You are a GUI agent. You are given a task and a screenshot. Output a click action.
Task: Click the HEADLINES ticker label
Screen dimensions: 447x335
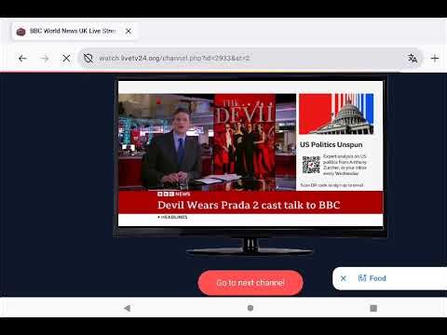pos(172,217)
